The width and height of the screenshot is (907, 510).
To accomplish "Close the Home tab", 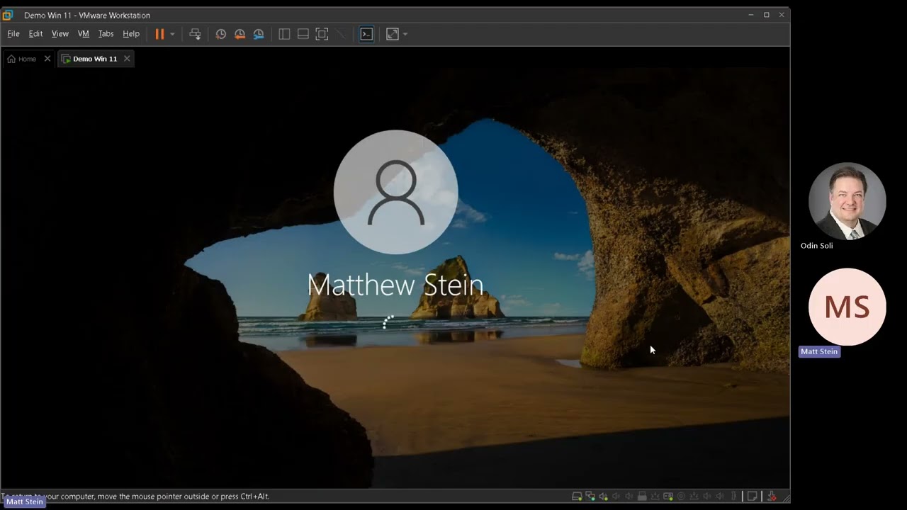I will [x=47, y=59].
